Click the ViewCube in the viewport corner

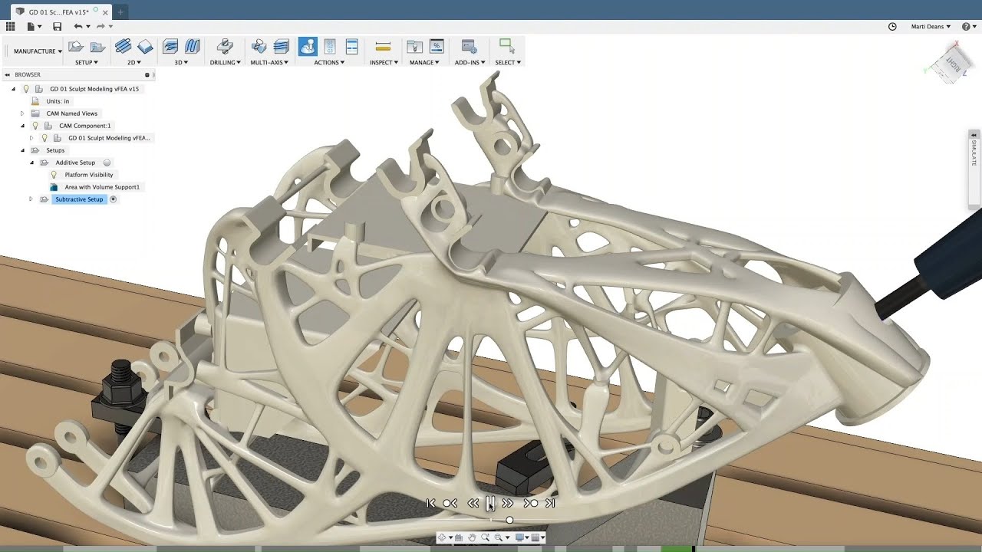tap(951, 63)
